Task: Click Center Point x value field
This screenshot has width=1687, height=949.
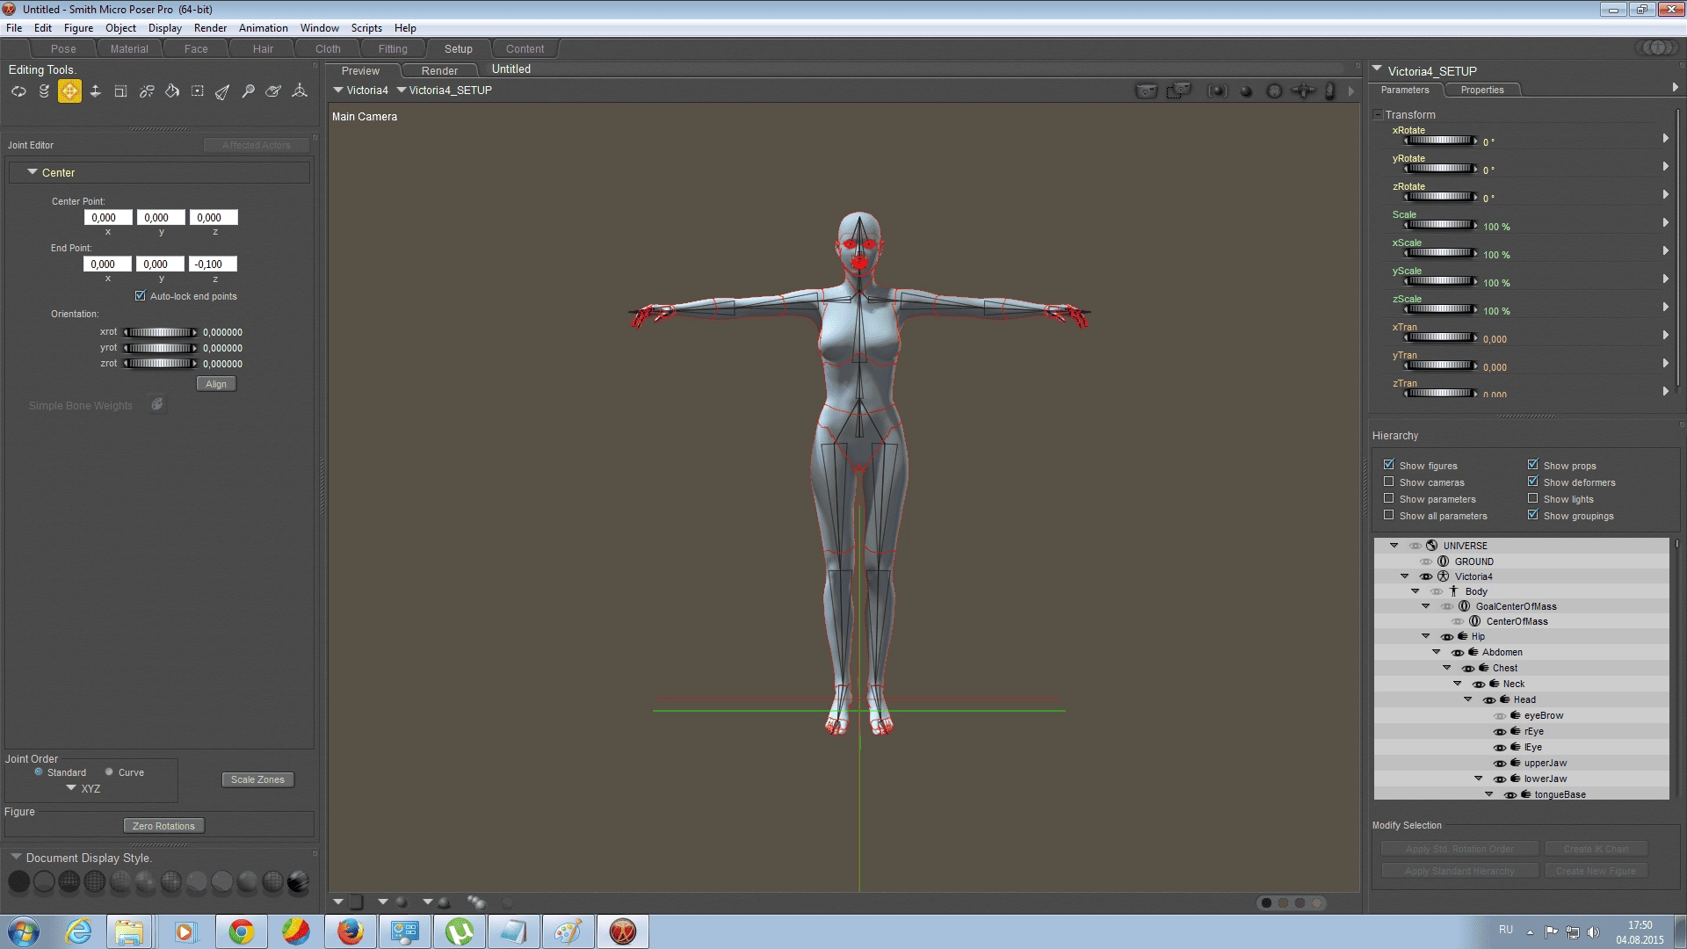Action: tap(108, 217)
